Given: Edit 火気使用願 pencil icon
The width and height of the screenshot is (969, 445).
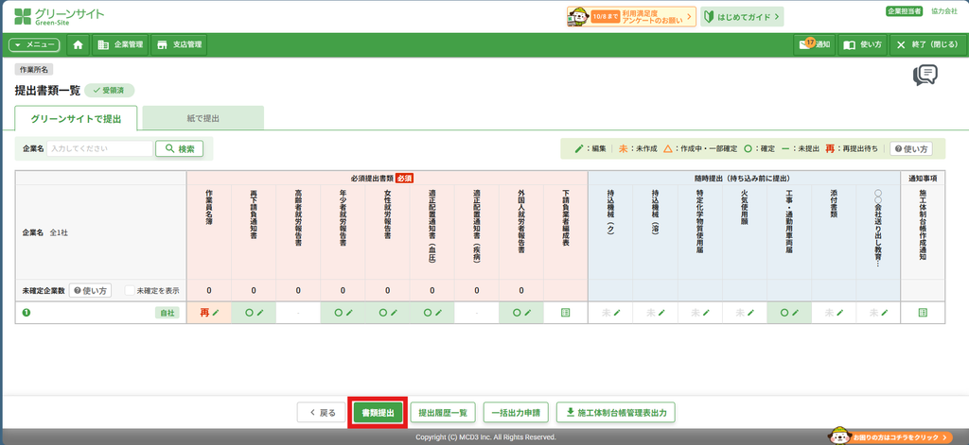Looking at the screenshot, I should point(750,313).
